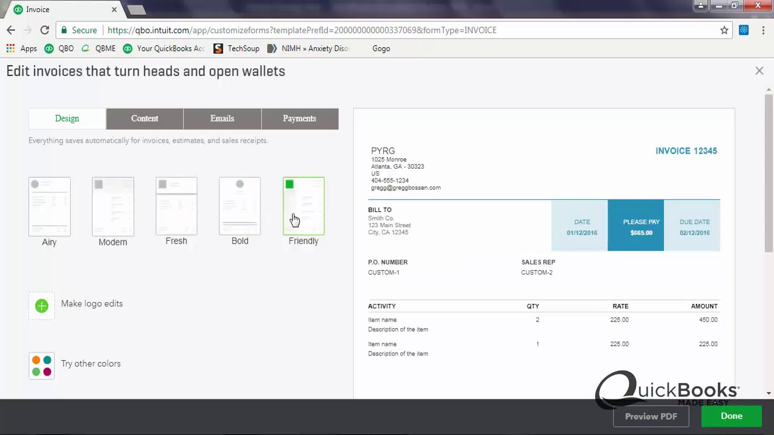Screen dimensions: 774x435
Task: Click the PLEASE PAY $665.00 box
Action: point(636,225)
